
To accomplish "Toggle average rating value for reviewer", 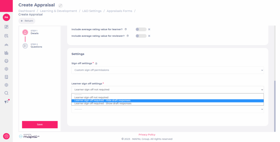I will [141, 36].
